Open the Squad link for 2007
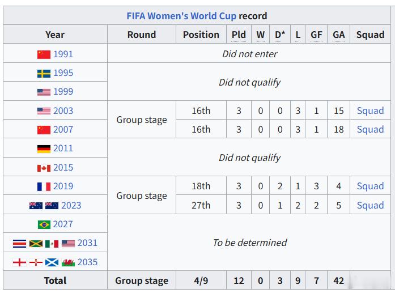 [x=370, y=129]
